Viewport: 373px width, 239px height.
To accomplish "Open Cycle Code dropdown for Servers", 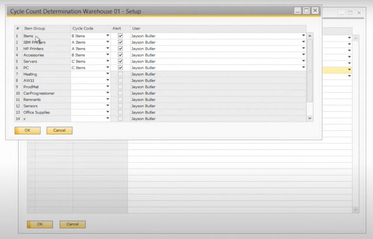I will (x=107, y=61).
